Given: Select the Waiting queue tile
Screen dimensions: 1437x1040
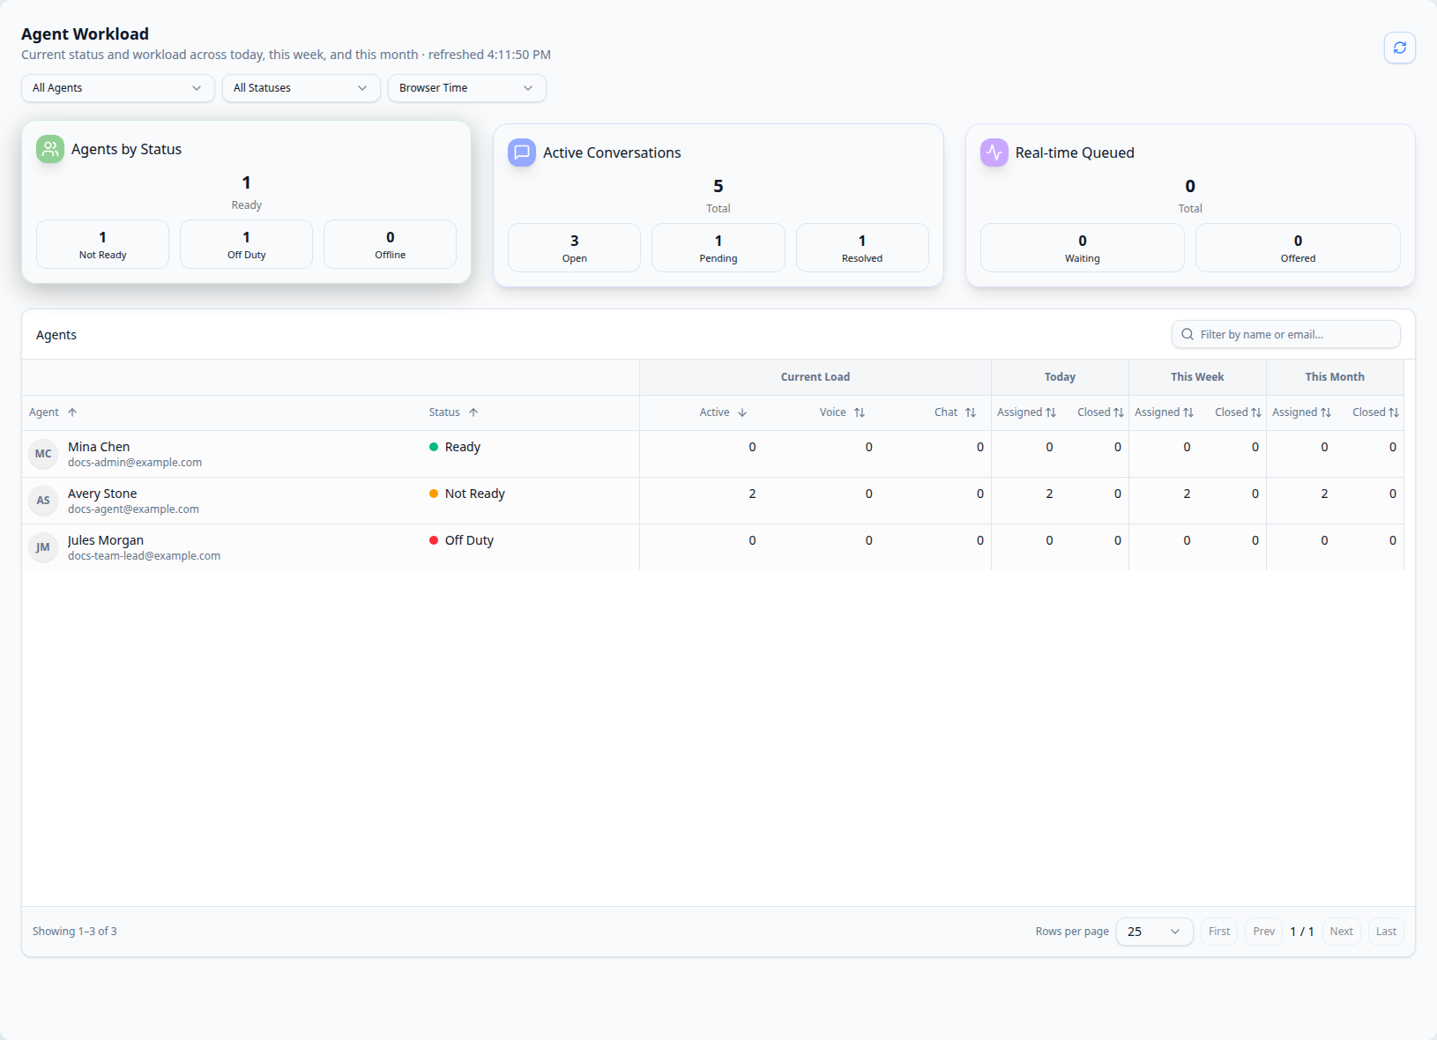Looking at the screenshot, I should 1083,248.
